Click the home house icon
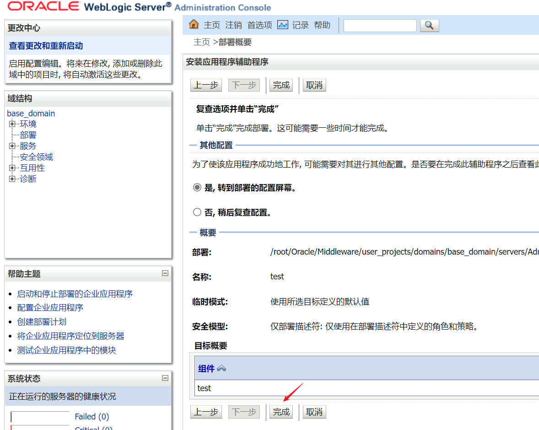 coord(194,24)
